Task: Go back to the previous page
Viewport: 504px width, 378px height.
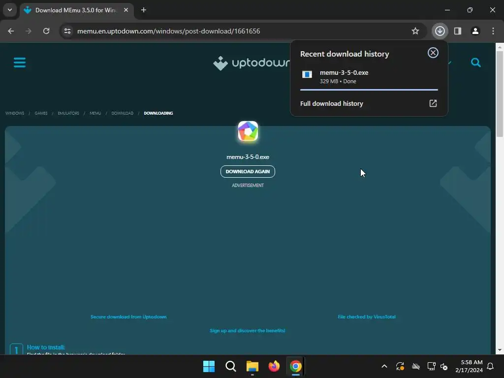Action: [x=11, y=31]
